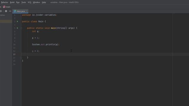
Task: Open project view settings gear
Action: click(x=6, y=11)
